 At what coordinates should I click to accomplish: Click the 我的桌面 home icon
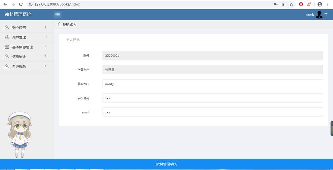tap(60, 24)
